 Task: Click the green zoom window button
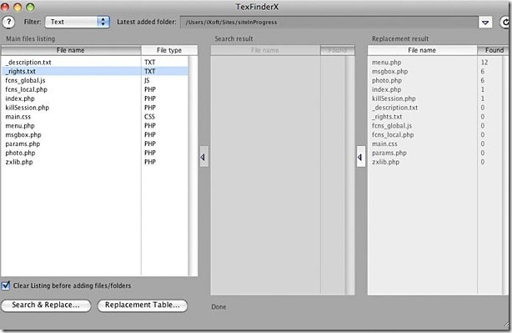30,7
